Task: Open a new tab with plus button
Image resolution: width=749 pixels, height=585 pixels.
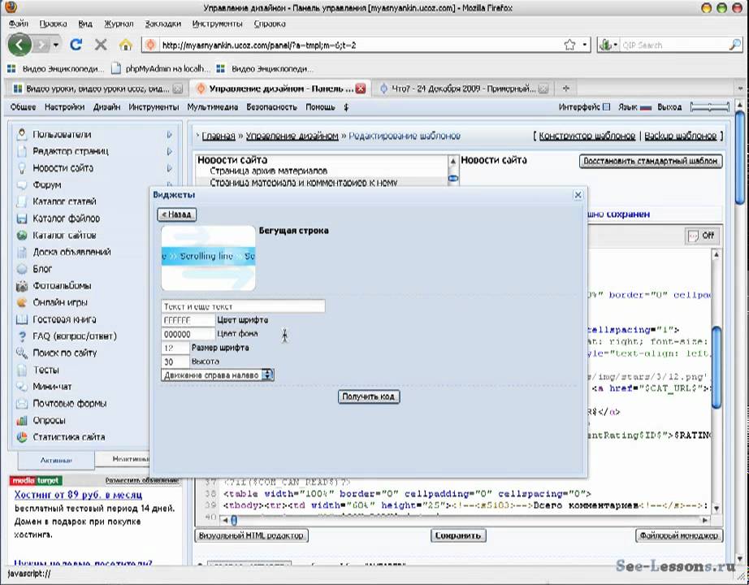Action: tap(566, 89)
